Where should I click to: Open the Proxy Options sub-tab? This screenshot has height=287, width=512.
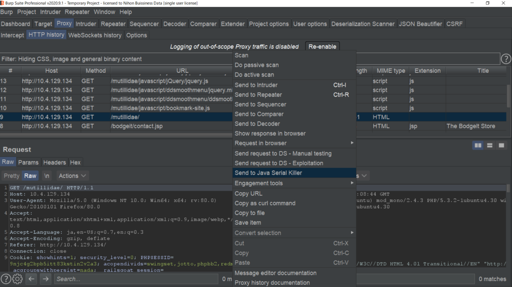tap(137, 35)
